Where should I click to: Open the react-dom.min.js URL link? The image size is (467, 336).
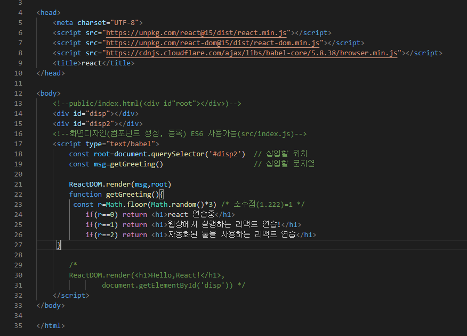[213, 43]
